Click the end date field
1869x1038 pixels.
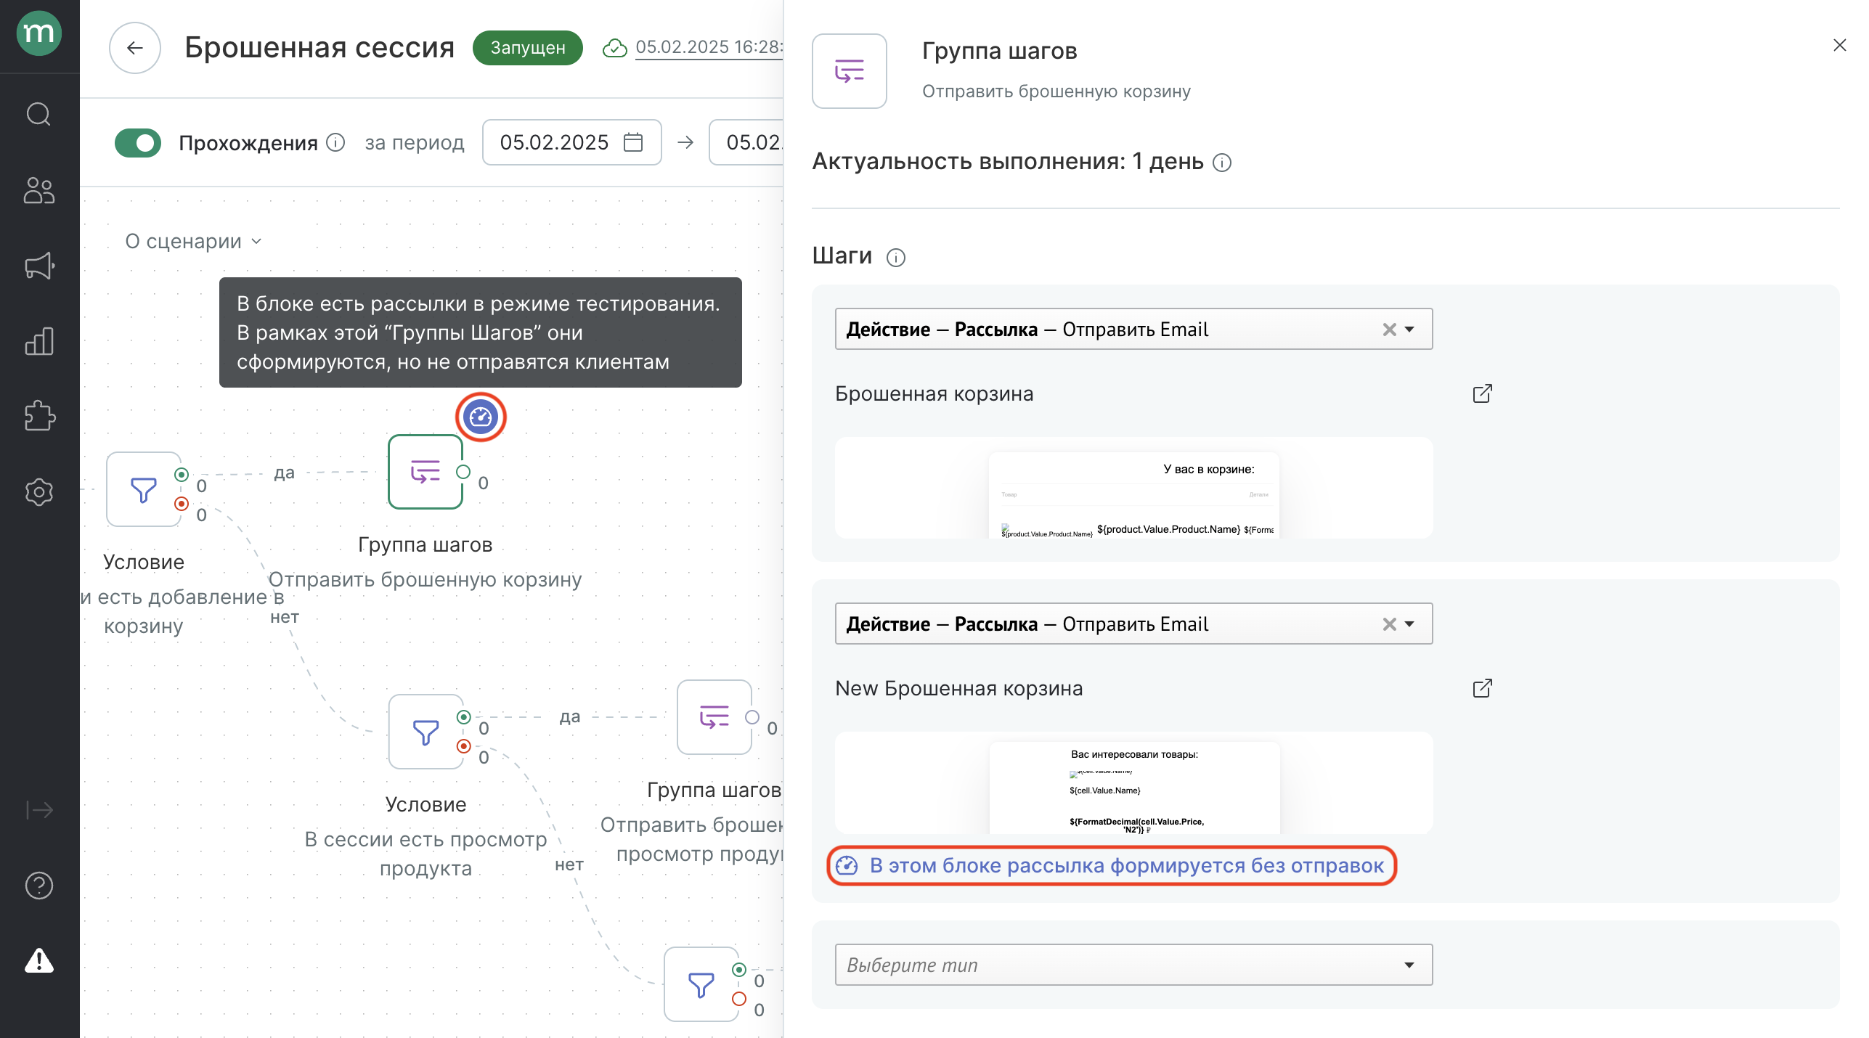[746, 142]
